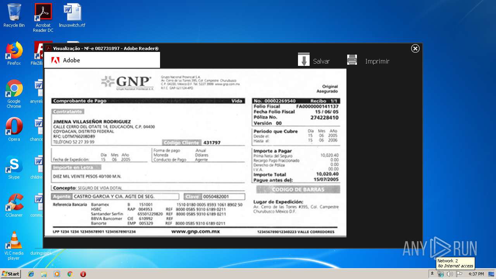Screen dimensions: 496x279
Task: Click the Lugar de Expedición heading
Action: (x=278, y=202)
